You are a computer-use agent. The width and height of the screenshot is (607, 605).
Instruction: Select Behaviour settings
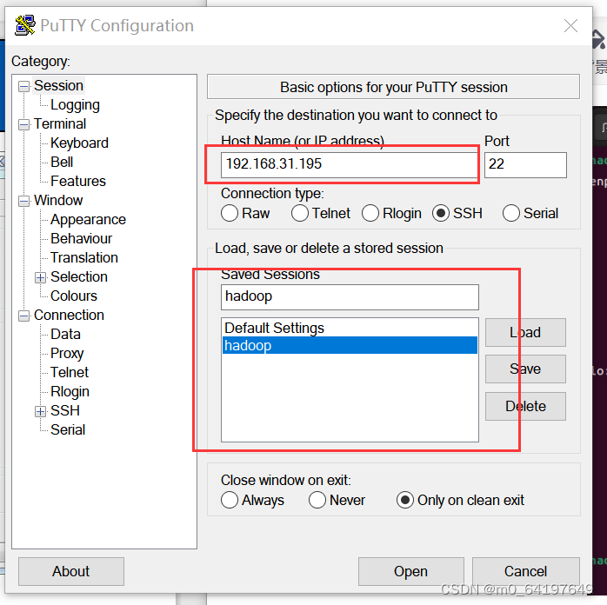pyautogui.click(x=81, y=239)
